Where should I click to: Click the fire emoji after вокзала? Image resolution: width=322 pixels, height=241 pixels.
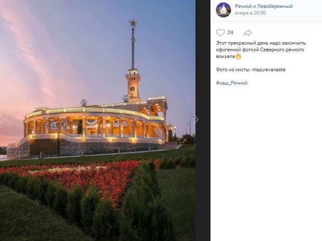[238, 56]
